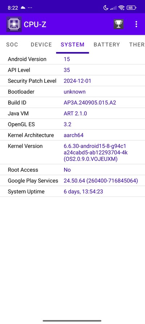Open the three-dot overflow menu

[136, 24]
